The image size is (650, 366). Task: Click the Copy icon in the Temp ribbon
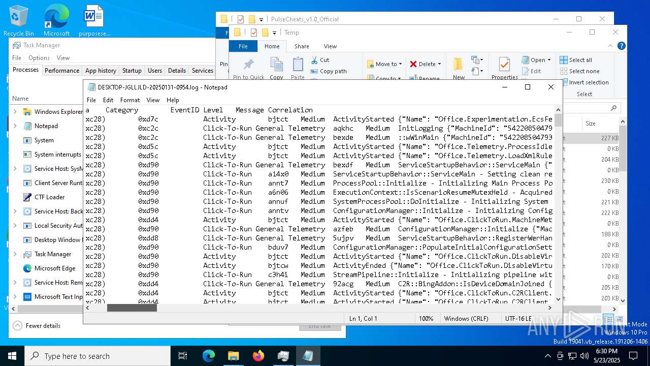pos(276,65)
